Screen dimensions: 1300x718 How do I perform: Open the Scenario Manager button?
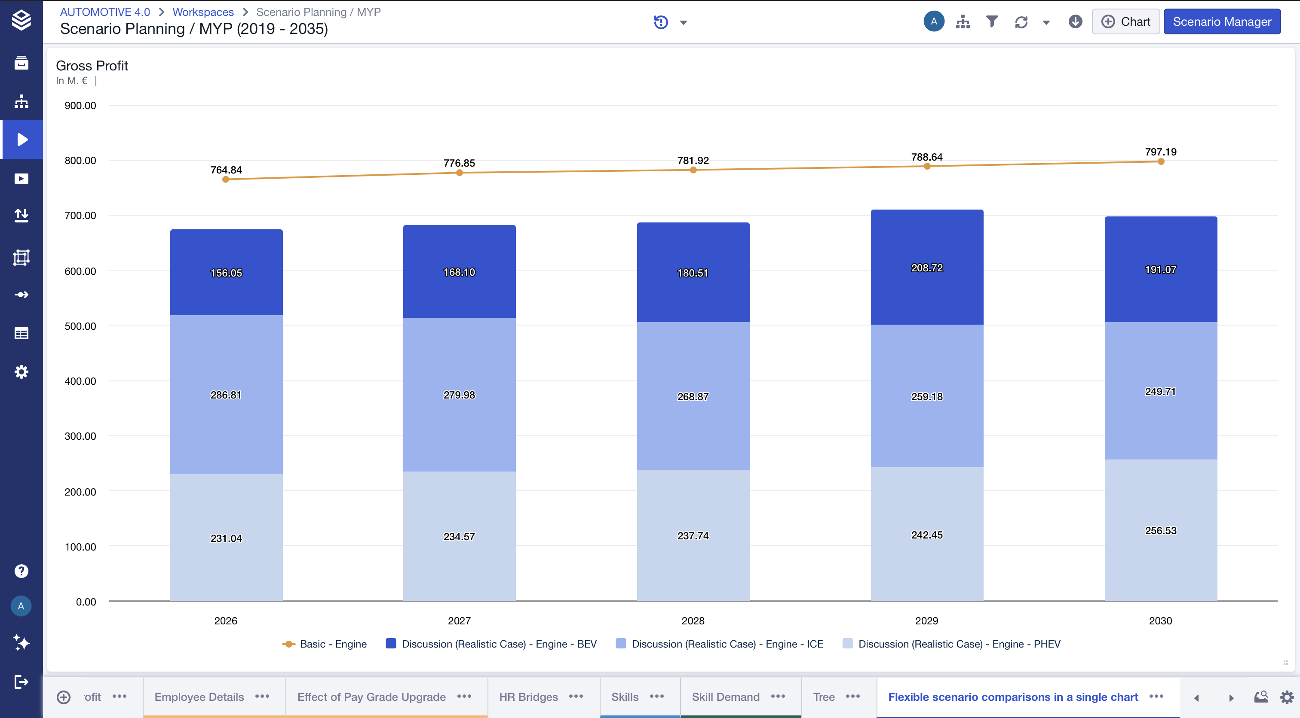pyautogui.click(x=1221, y=21)
